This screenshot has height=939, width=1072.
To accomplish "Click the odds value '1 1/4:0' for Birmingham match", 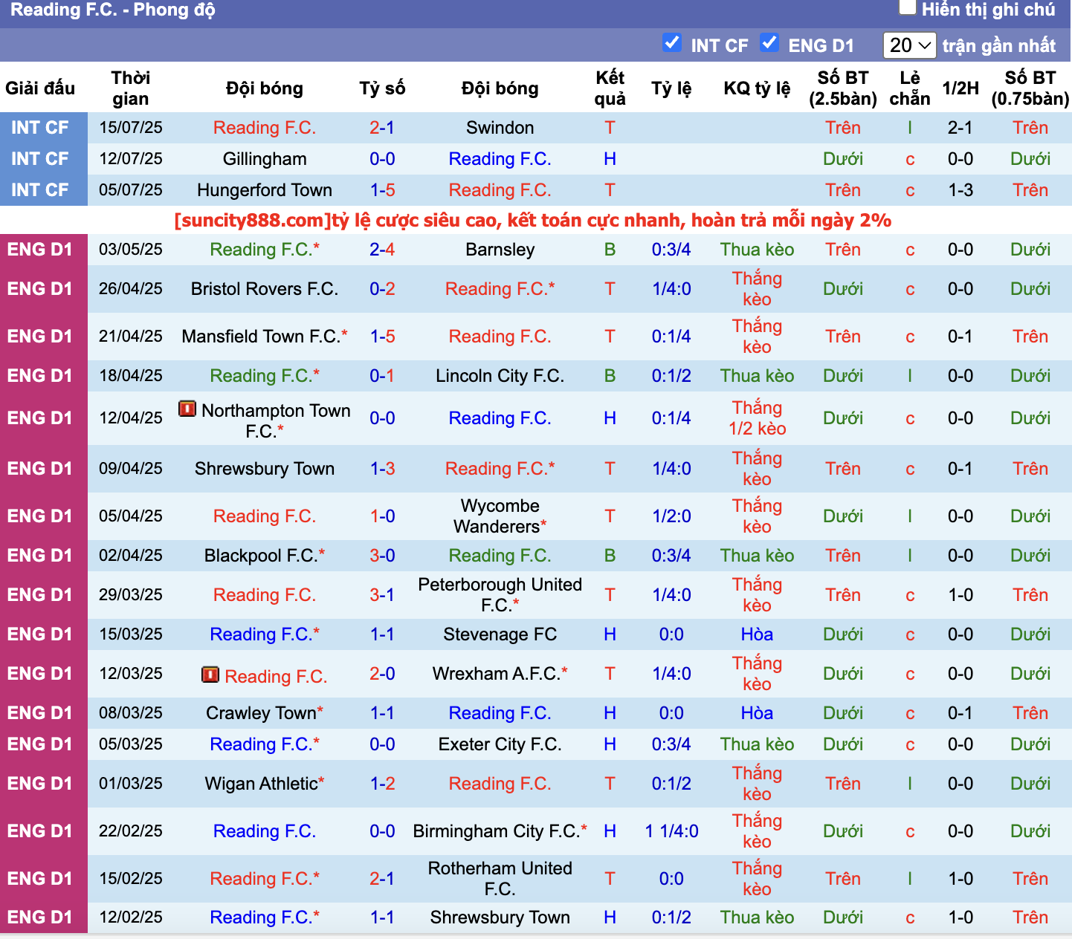I will pyautogui.click(x=672, y=831).
